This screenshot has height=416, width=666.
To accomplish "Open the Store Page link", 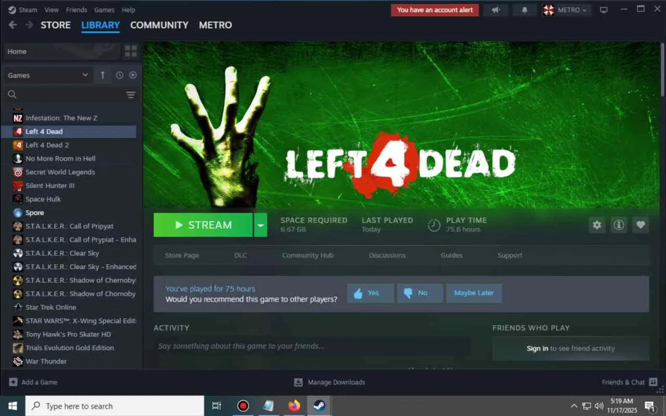I will tap(182, 255).
